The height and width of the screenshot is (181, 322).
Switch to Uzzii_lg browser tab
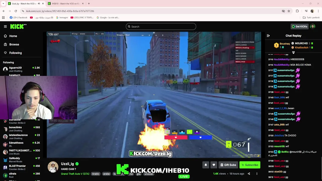(24, 4)
